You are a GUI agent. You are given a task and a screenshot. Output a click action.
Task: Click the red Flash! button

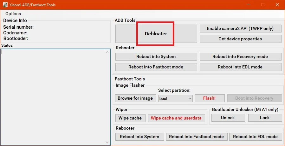click(x=210, y=98)
